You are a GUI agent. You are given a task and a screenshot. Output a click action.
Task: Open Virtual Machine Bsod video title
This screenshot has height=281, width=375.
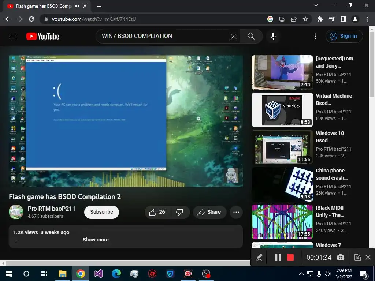334,100
